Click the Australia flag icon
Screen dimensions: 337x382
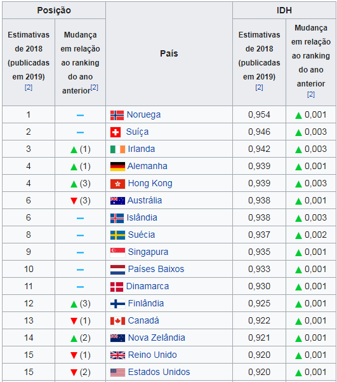[x=117, y=201]
